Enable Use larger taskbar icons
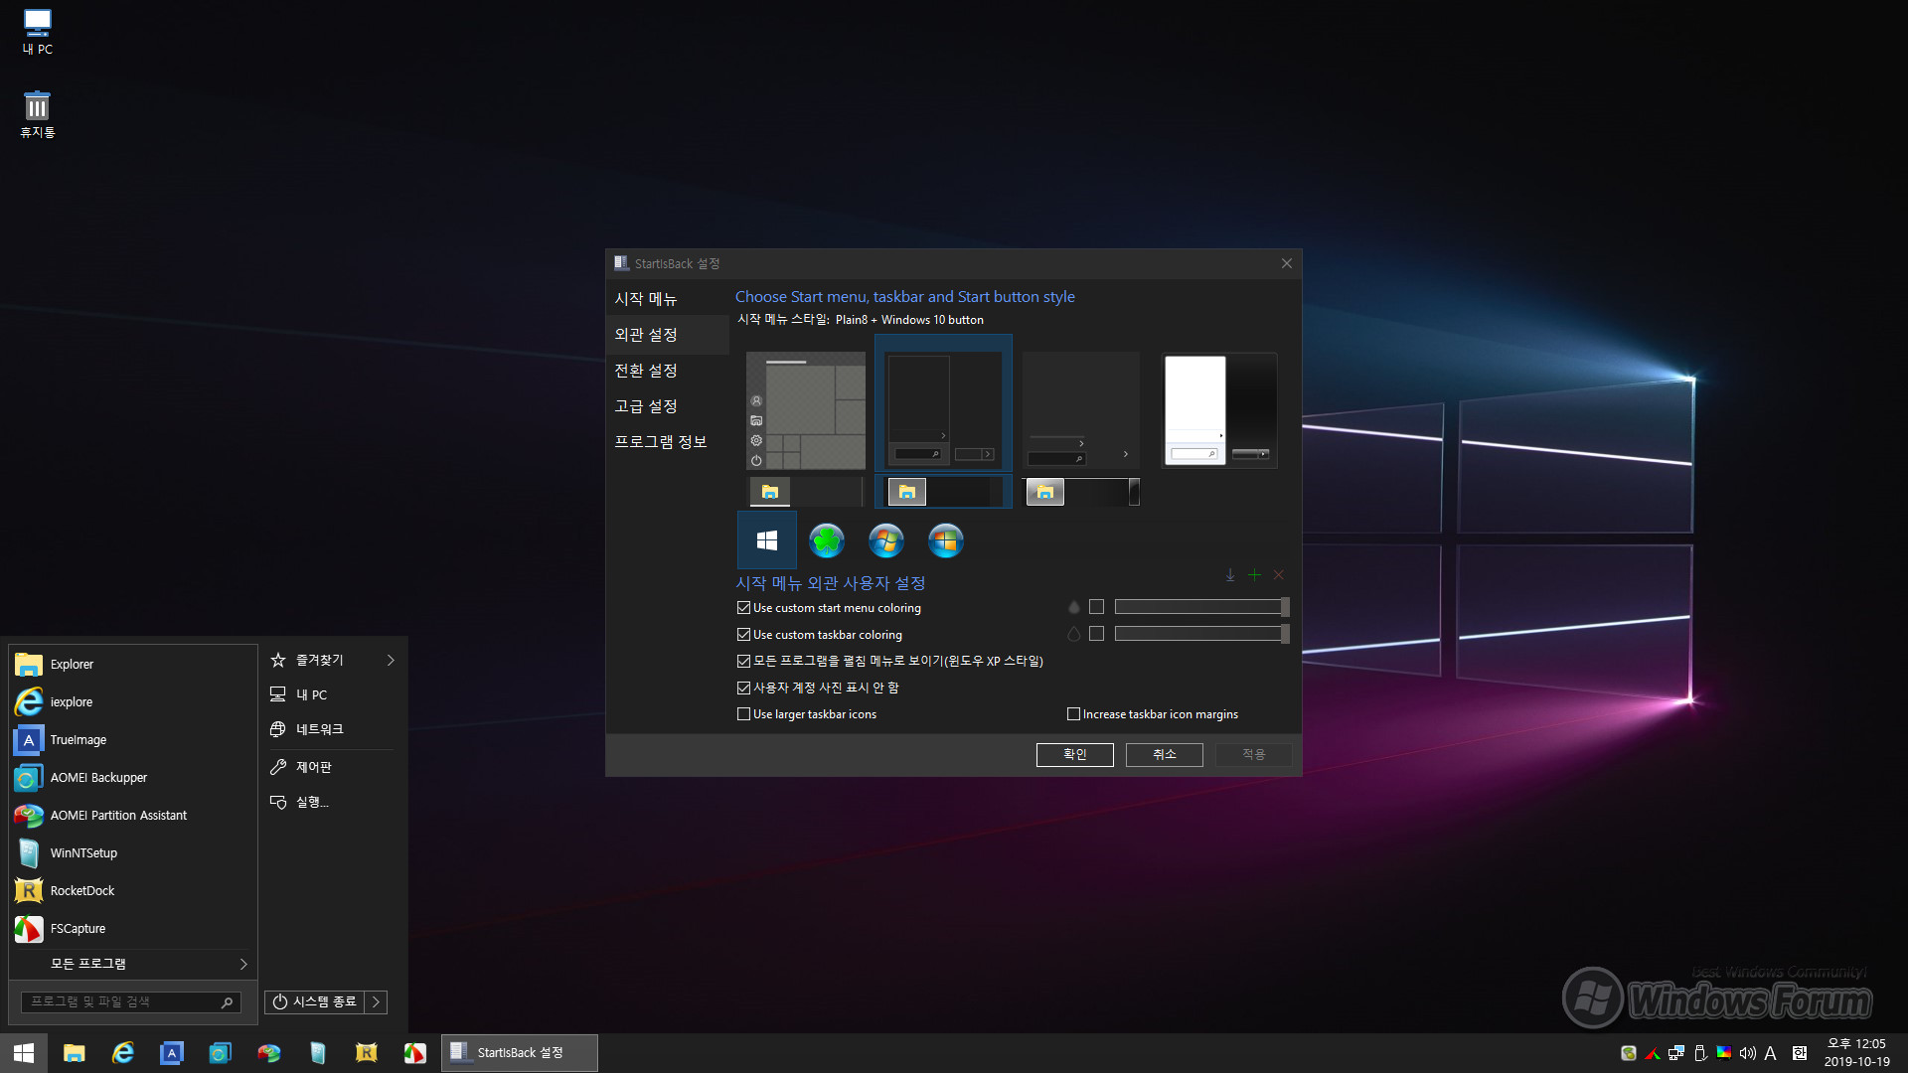1908x1073 pixels. click(x=743, y=714)
